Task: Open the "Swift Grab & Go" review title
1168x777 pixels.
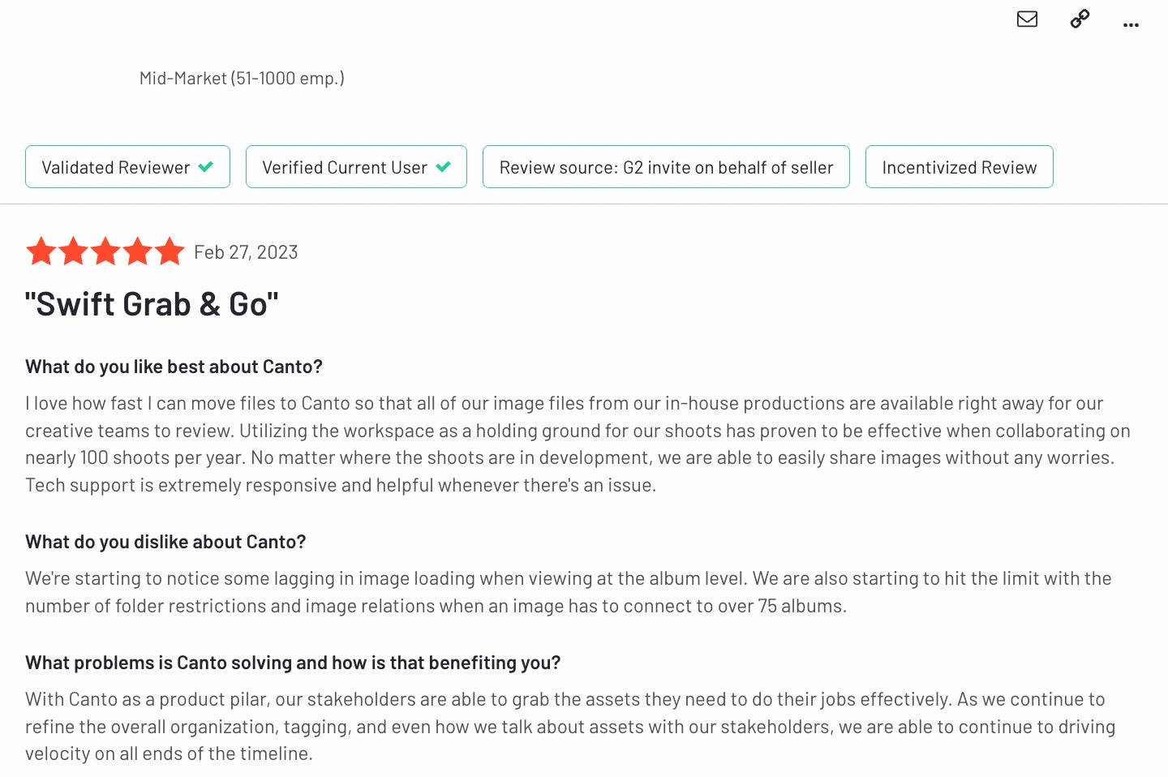Action: tap(152, 304)
